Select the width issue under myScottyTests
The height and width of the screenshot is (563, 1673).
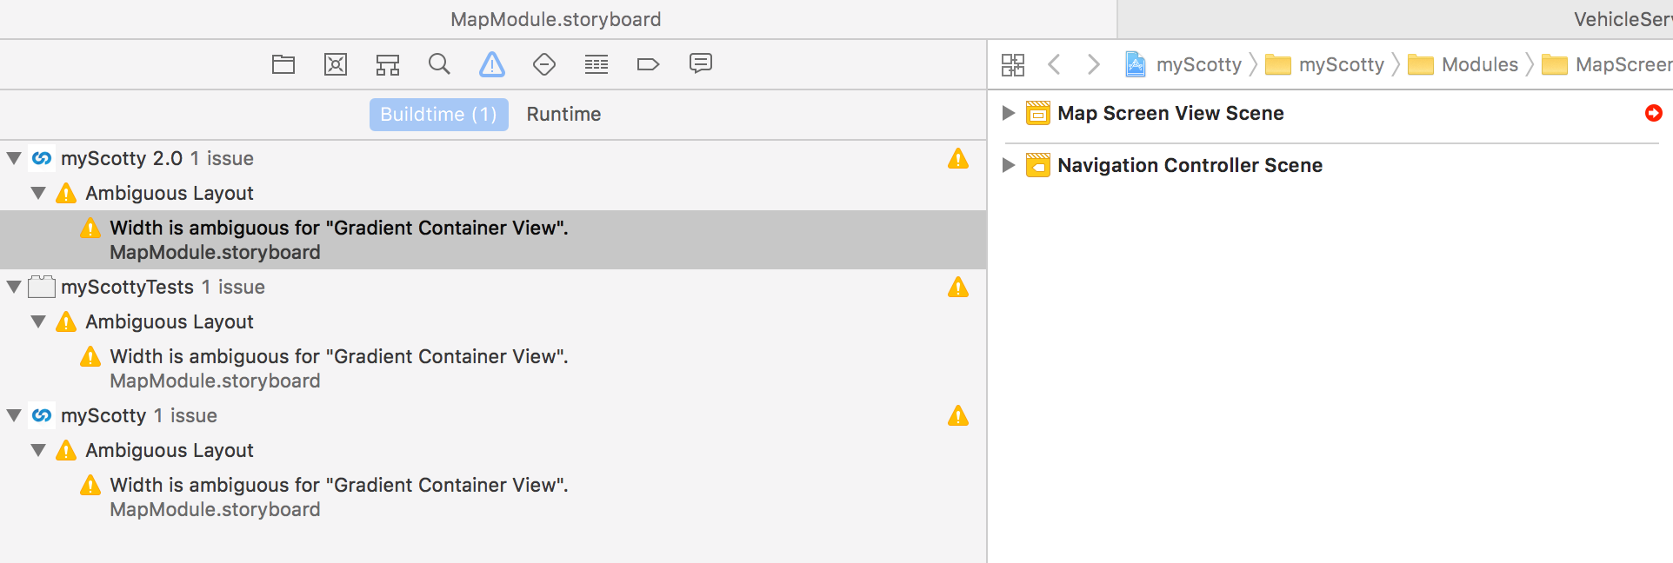coord(493,368)
